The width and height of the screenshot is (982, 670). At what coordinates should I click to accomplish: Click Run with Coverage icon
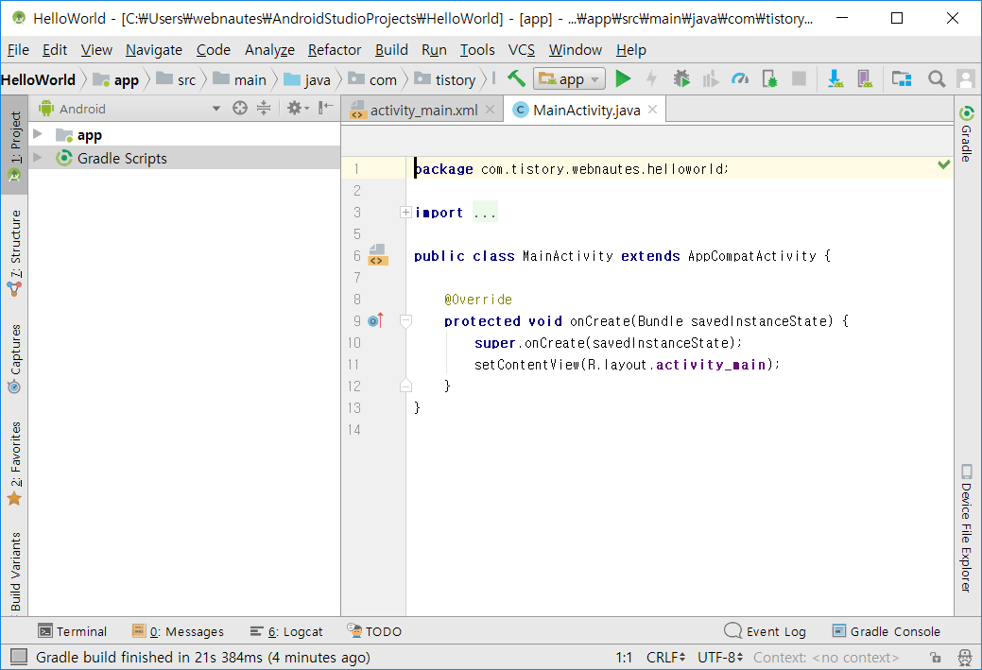pos(710,78)
